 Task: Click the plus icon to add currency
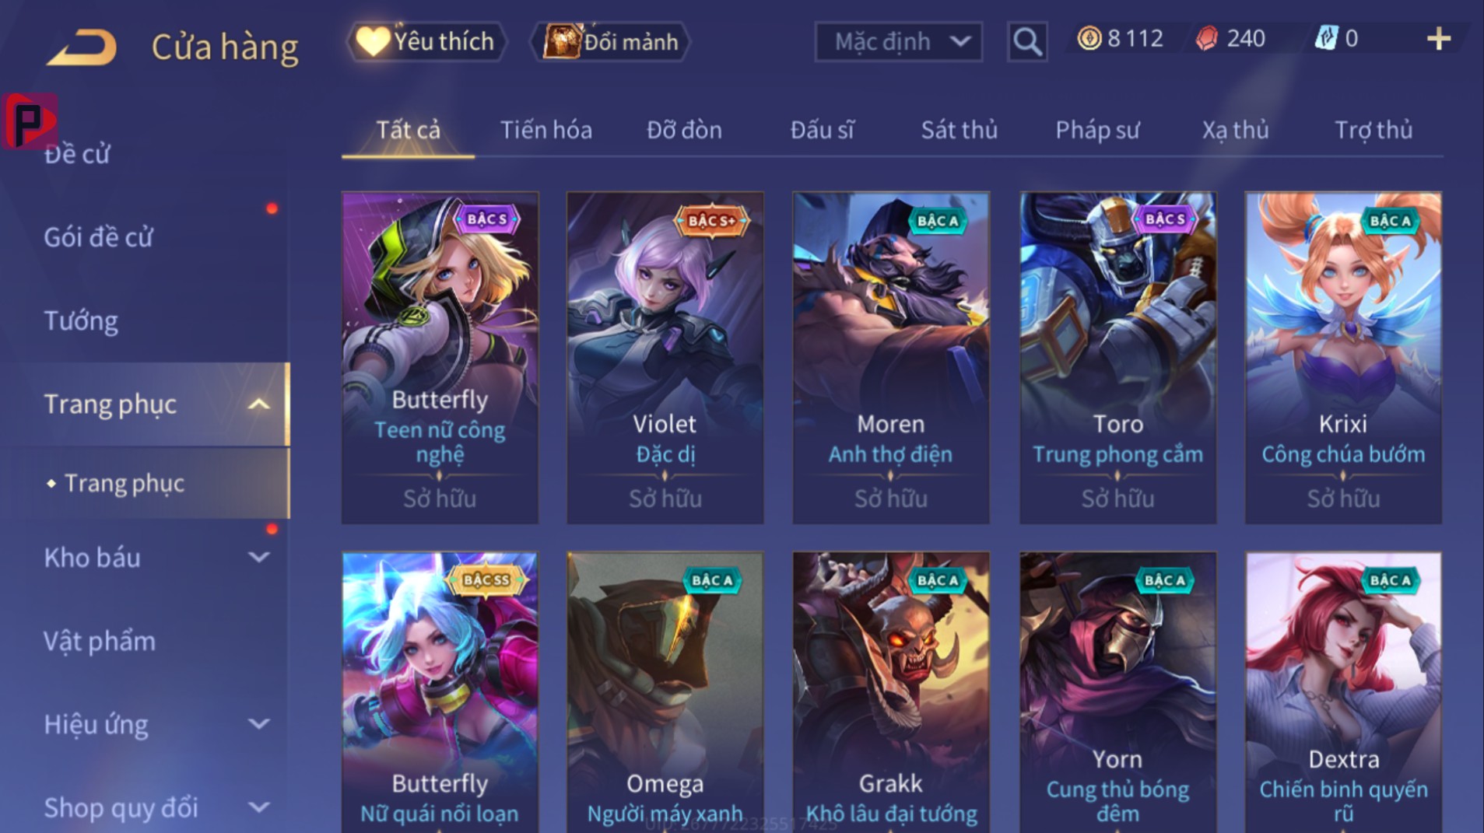tap(1438, 39)
